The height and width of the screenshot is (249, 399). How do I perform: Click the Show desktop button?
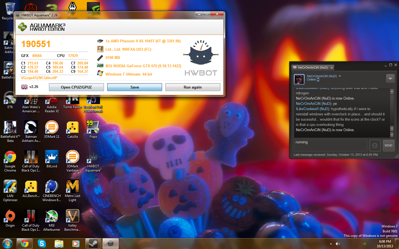397,244
